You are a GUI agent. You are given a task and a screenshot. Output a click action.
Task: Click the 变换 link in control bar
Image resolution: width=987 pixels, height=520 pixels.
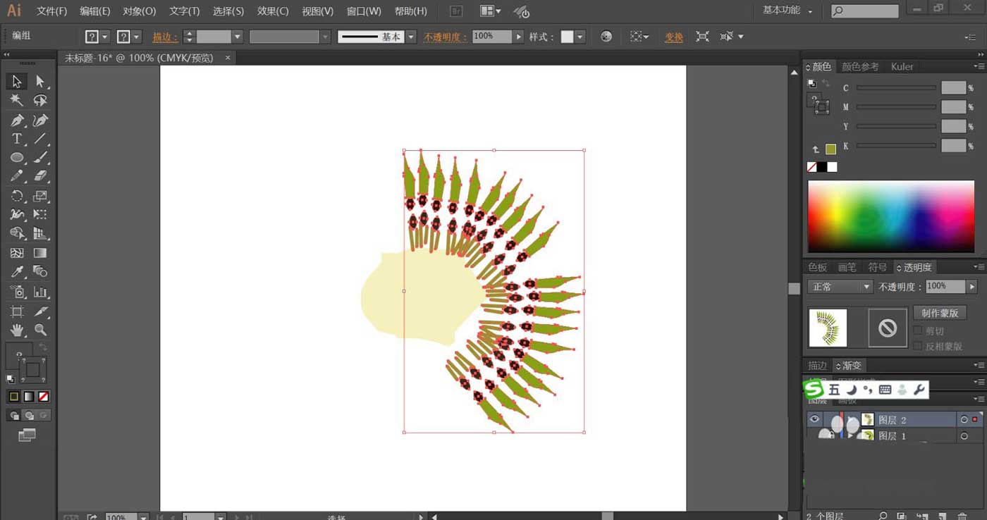click(674, 37)
